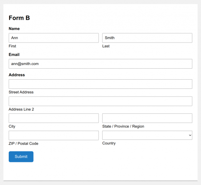Submit the form with the blue button

[21, 156]
